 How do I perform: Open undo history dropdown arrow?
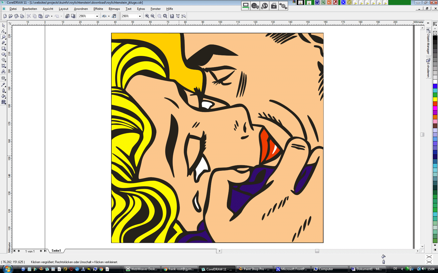52,16
